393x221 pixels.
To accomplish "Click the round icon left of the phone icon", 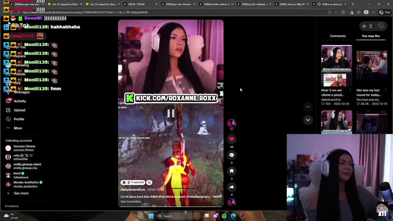I will point(364,26).
